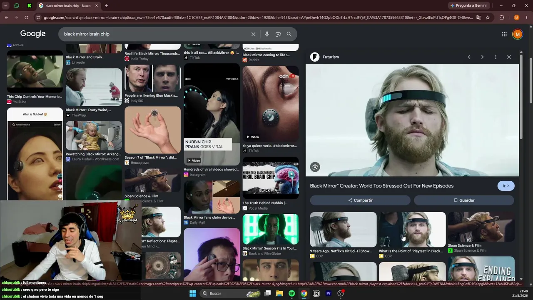Open the 'Black Mirror: Every Weird' TheWrap image

[x=94, y=87]
